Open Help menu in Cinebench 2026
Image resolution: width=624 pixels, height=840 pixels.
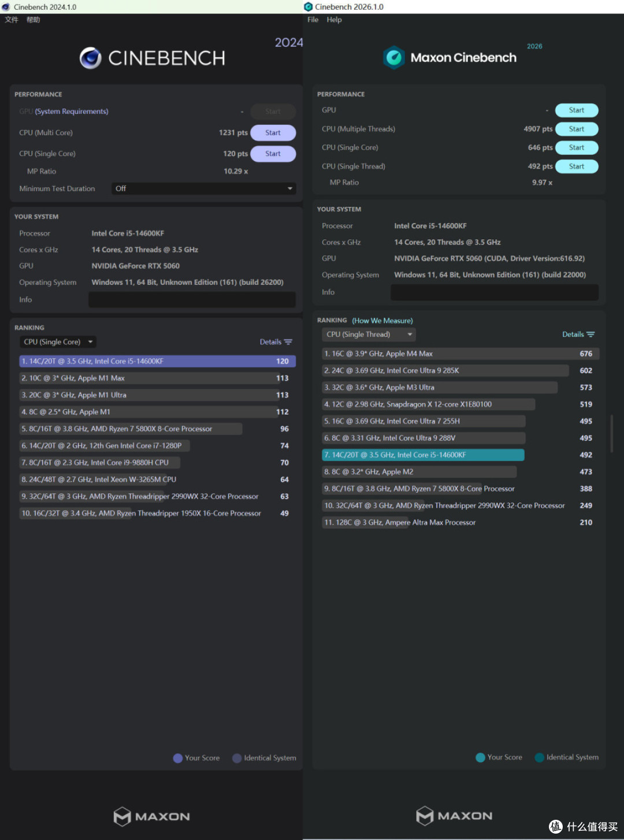pyautogui.click(x=334, y=20)
